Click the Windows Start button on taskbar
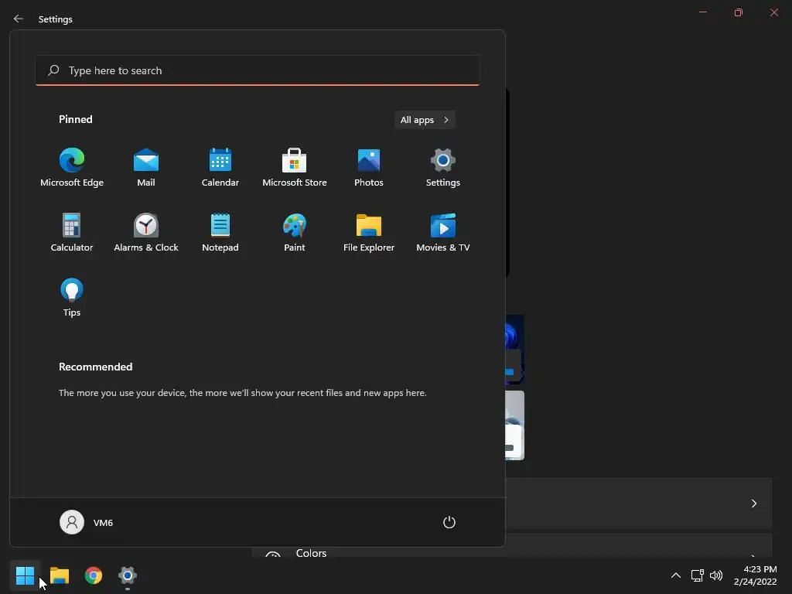 [25, 575]
